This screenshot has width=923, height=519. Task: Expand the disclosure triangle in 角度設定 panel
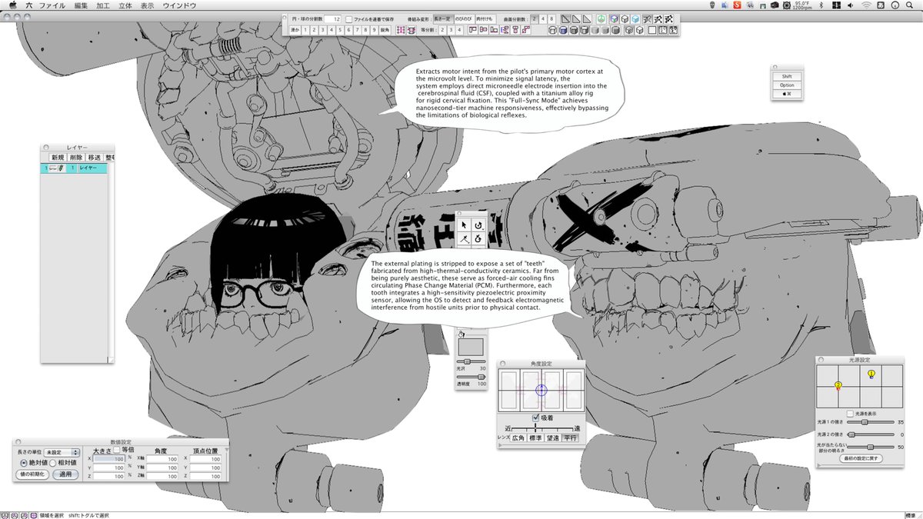click(x=500, y=445)
